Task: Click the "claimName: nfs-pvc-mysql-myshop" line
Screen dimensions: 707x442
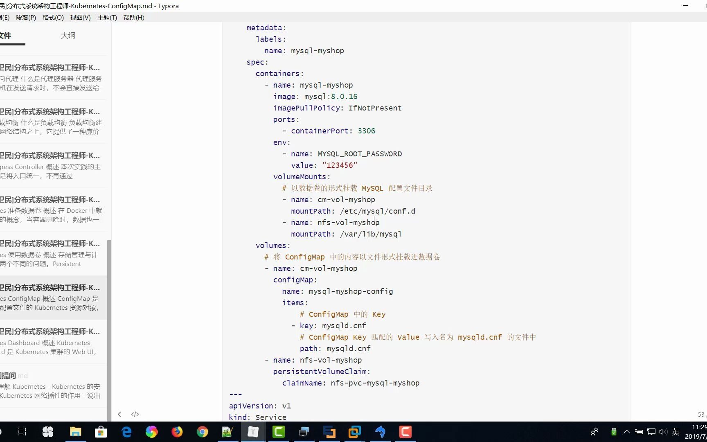Action: pos(351,383)
